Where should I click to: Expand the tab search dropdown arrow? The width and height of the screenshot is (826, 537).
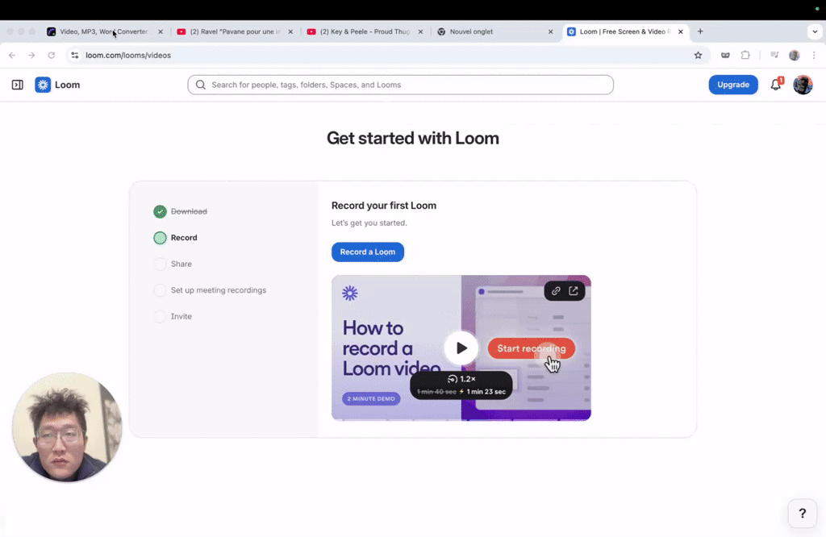pyautogui.click(x=815, y=31)
